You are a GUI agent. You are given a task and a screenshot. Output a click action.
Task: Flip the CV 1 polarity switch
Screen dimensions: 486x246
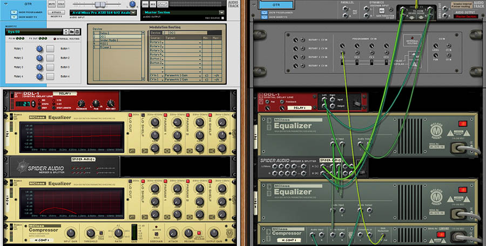tap(342, 62)
